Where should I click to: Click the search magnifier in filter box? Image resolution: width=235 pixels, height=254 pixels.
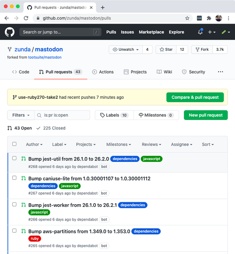pyautogui.click(x=39, y=115)
